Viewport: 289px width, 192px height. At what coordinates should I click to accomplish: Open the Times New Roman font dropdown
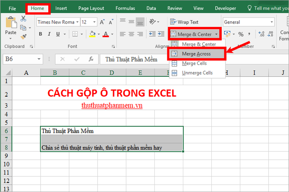(78, 22)
